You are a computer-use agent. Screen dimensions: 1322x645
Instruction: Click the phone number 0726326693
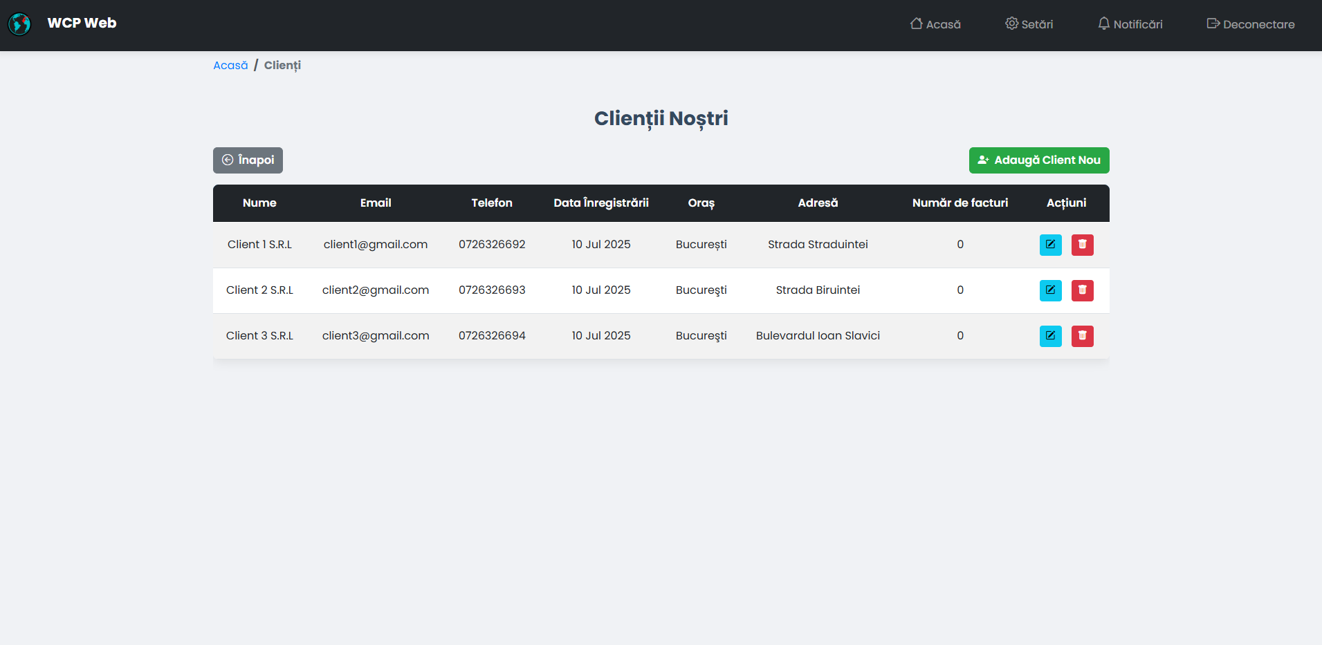click(492, 290)
